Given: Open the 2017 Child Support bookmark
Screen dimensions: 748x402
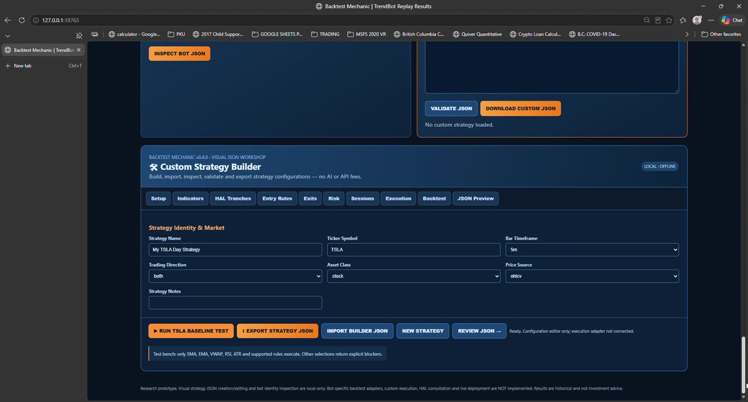Looking at the screenshot, I should tap(217, 34).
